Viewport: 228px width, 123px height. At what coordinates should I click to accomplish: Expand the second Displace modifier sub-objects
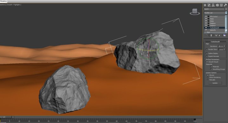(208, 25)
